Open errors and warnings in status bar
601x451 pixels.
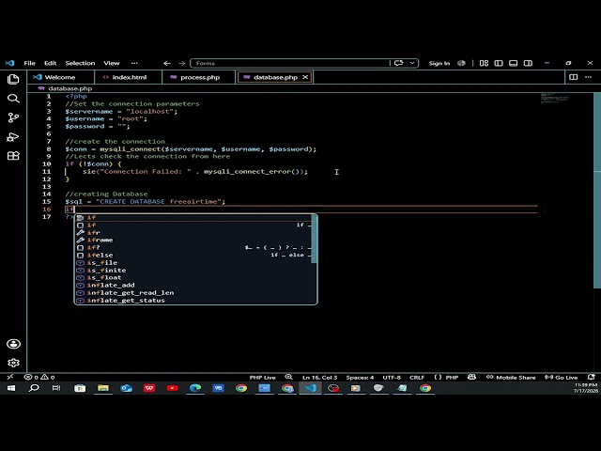pyautogui.click(x=39, y=377)
